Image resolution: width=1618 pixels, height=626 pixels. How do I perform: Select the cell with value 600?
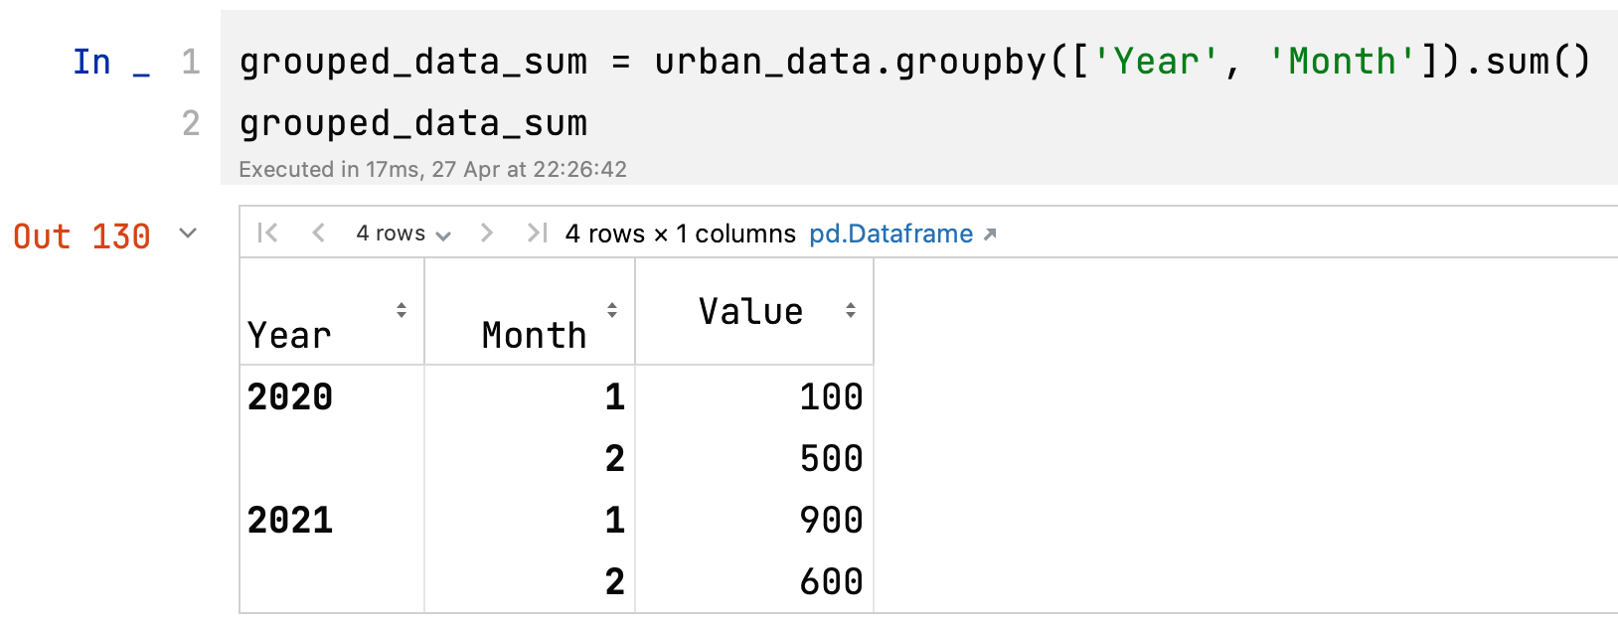[754, 581]
